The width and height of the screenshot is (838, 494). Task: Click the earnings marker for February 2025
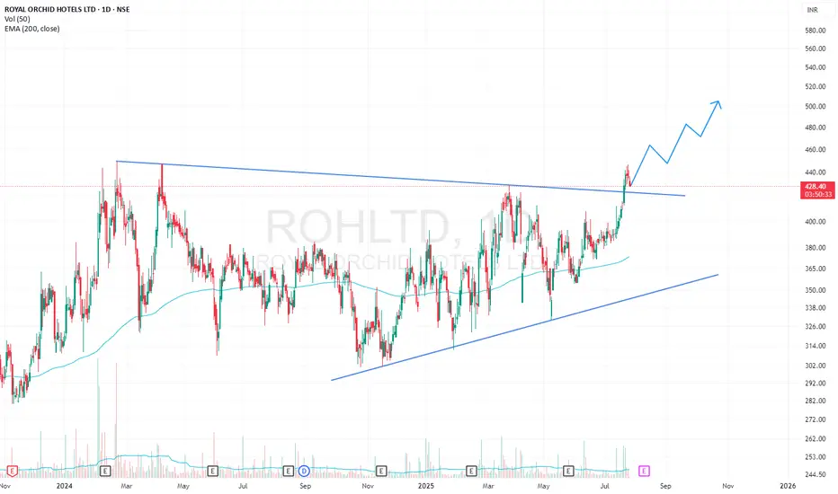[x=471, y=471]
